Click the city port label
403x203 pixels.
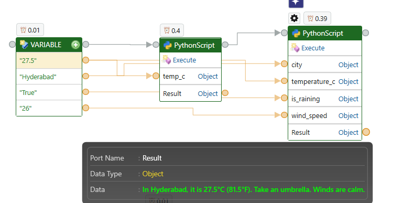coord(297,65)
